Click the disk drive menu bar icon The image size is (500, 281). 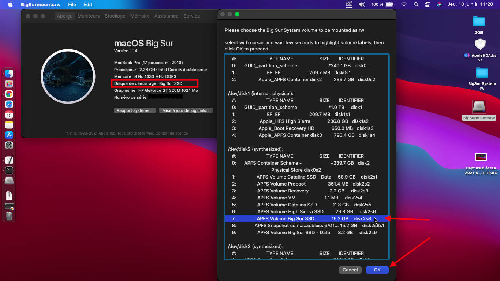coord(350,4)
